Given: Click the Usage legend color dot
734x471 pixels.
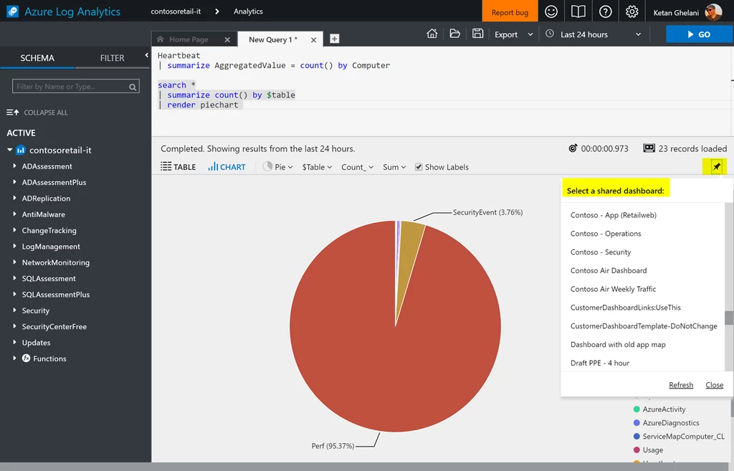Looking at the screenshot, I should click(637, 450).
